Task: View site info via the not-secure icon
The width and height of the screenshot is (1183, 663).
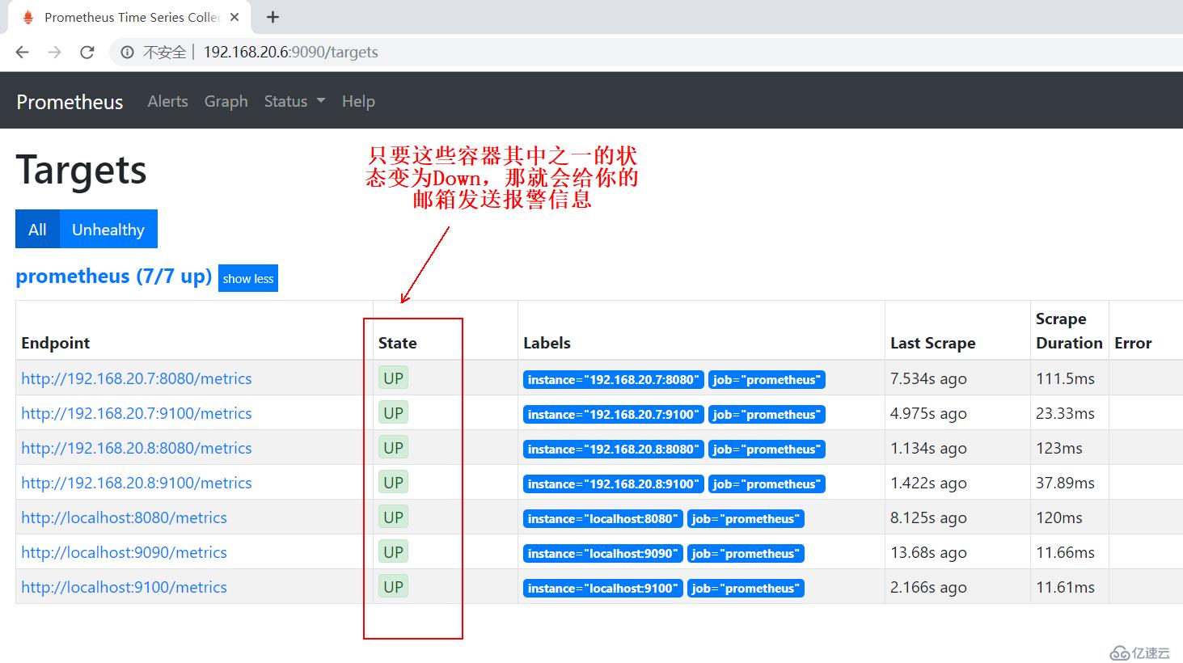Action: 127,52
